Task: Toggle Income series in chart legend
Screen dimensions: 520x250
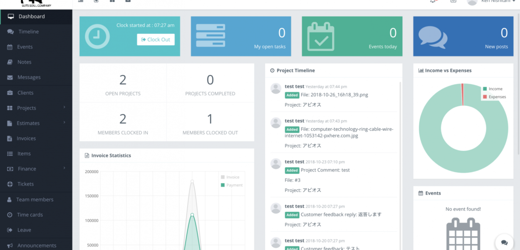Action: coord(495,89)
